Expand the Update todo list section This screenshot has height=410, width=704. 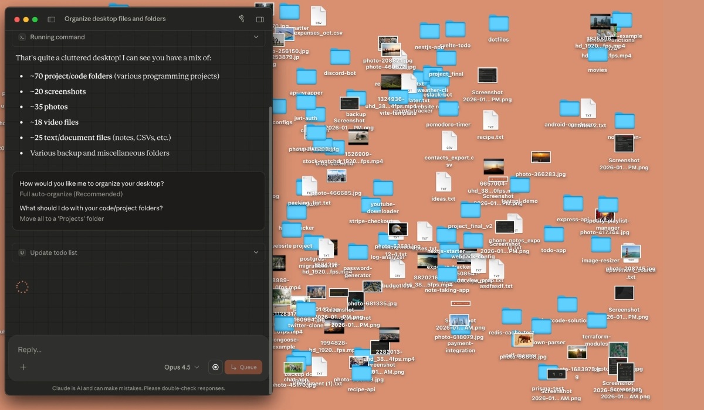(256, 252)
